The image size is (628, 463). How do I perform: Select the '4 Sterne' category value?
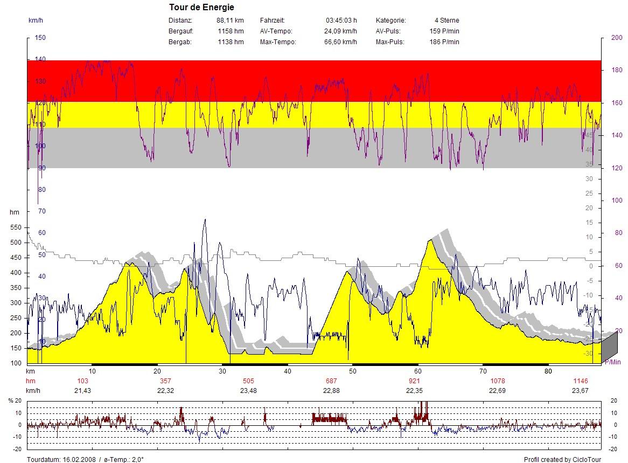(x=446, y=20)
